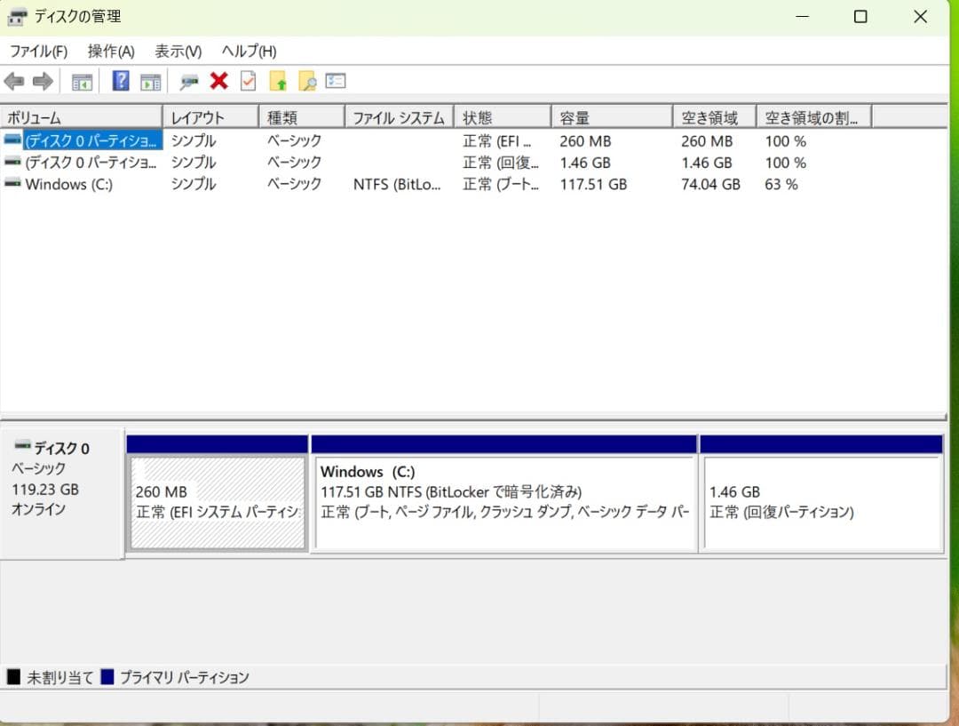959x726 pixels.
Task: Select the Windows (C:) partition block
Action: coord(504,502)
